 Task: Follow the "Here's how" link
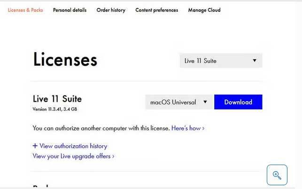pyautogui.click(x=188, y=128)
